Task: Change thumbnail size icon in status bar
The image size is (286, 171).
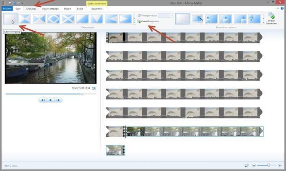Action: click(x=247, y=165)
